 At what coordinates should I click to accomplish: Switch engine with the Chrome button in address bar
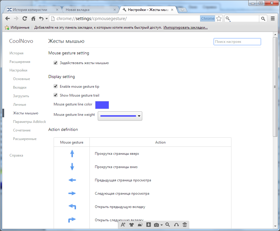click(207, 19)
